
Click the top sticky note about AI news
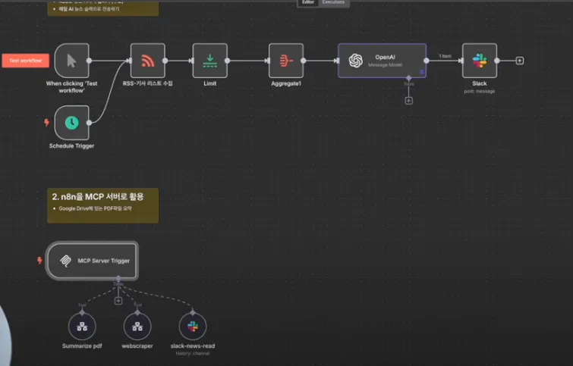103,8
